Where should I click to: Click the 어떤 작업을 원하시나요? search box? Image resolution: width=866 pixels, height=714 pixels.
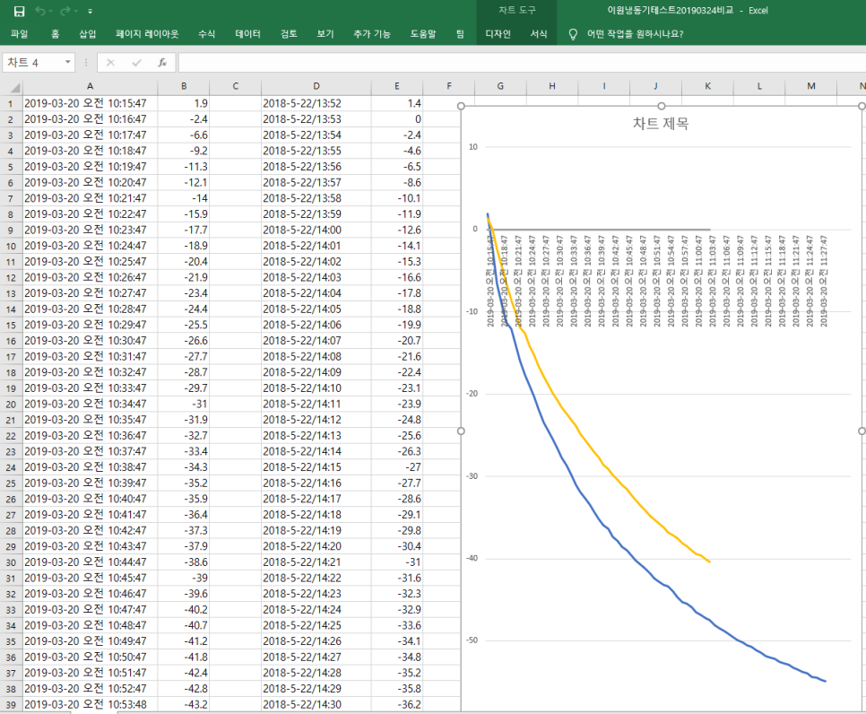tap(635, 34)
